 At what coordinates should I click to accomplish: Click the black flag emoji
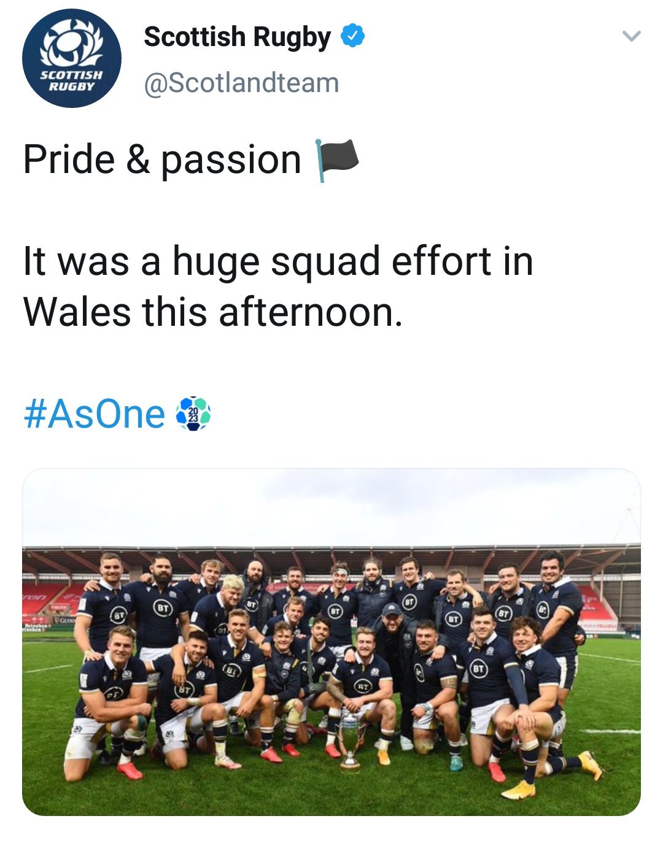click(336, 160)
